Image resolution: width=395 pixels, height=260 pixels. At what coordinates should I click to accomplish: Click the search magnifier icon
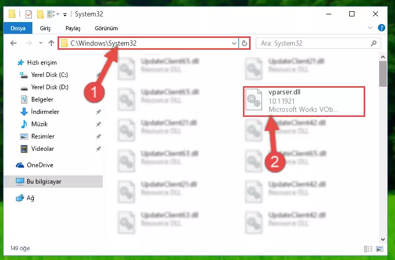click(373, 43)
